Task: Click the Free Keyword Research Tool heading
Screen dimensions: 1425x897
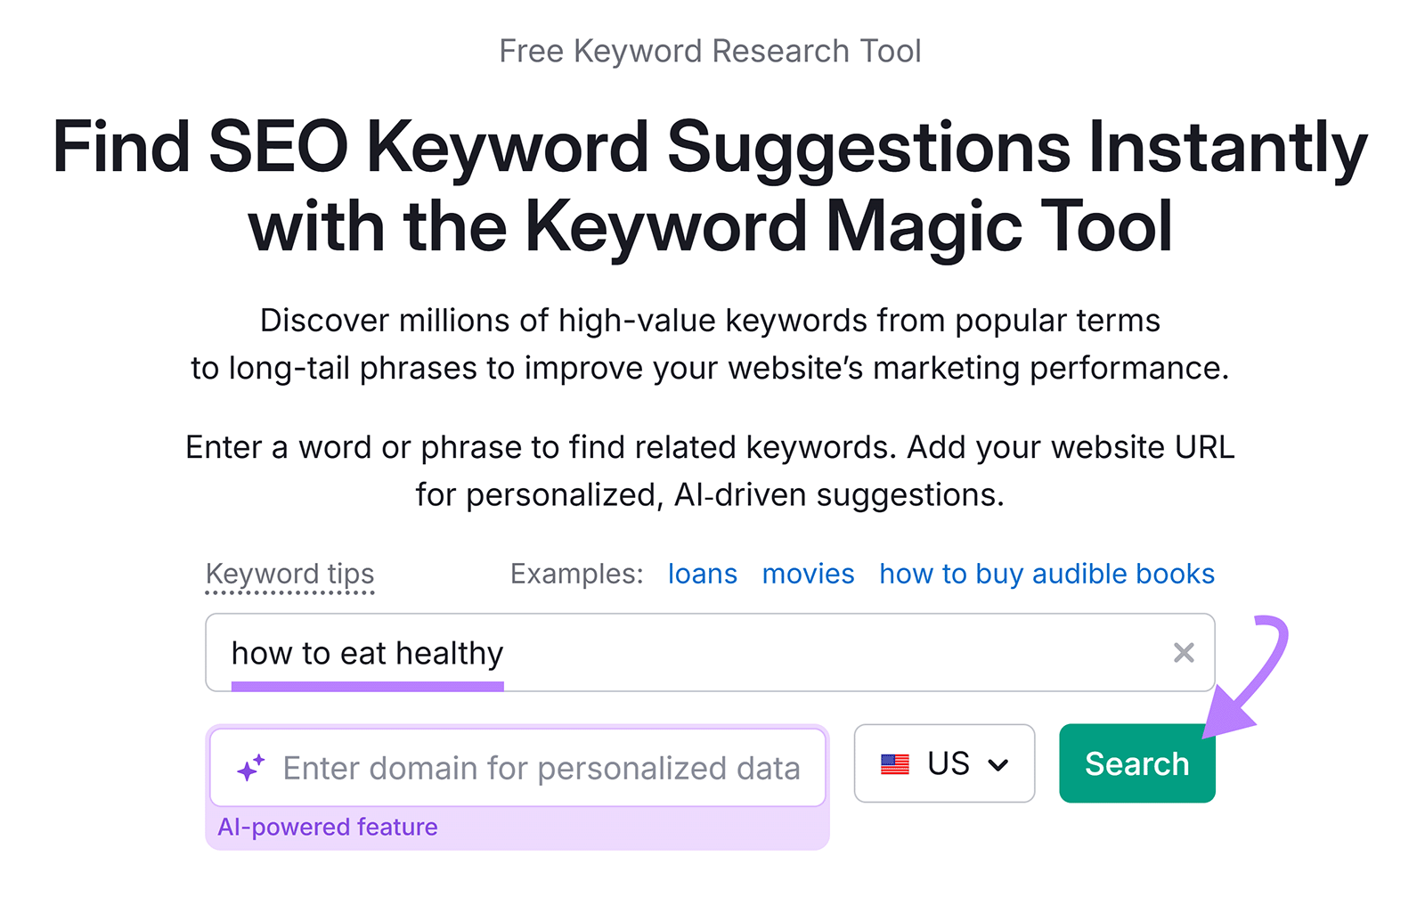Action: click(x=711, y=50)
